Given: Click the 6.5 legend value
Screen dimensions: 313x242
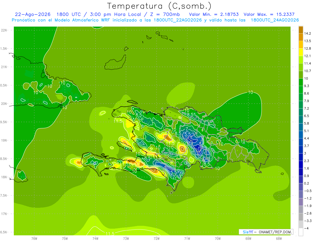Looking at the screenshot, I should (306, 116).
